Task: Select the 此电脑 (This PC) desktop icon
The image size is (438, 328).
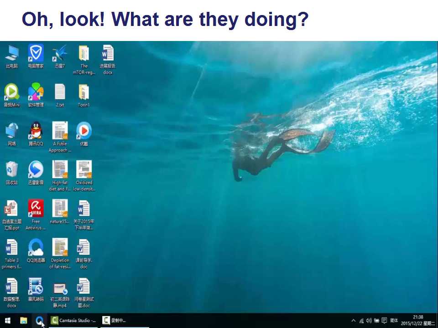Action: 12,53
